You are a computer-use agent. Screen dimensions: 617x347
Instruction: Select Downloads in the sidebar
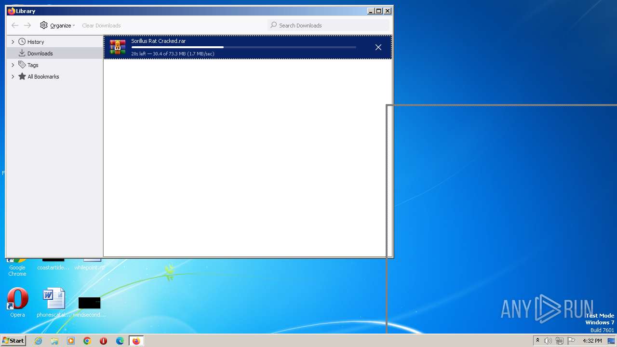point(40,53)
